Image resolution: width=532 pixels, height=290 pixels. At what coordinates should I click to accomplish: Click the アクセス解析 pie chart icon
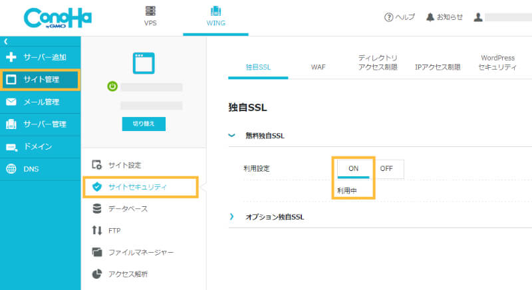point(97,274)
